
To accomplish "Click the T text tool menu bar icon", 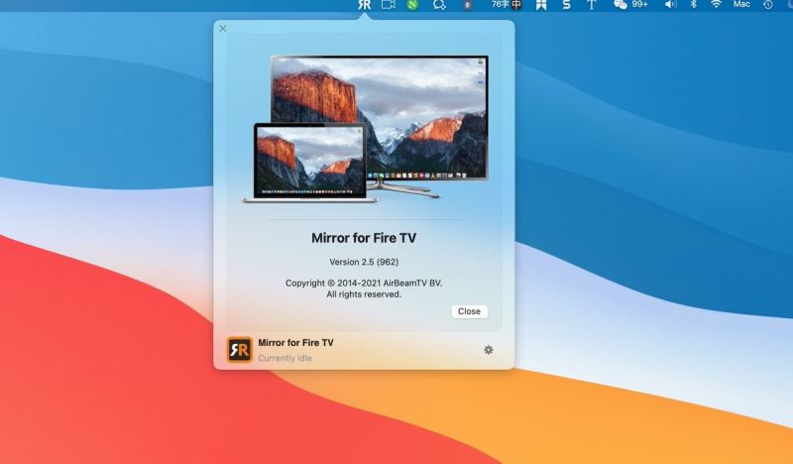I will pyautogui.click(x=591, y=5).
